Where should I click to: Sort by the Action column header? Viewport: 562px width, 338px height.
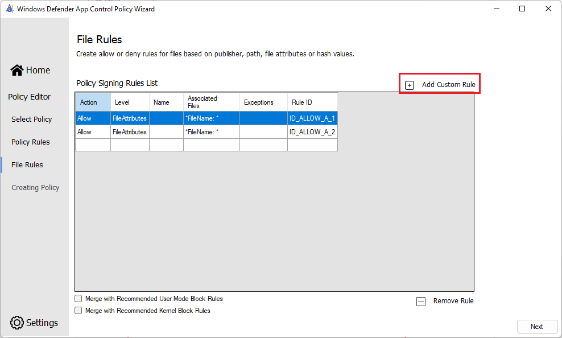point(93,102)
